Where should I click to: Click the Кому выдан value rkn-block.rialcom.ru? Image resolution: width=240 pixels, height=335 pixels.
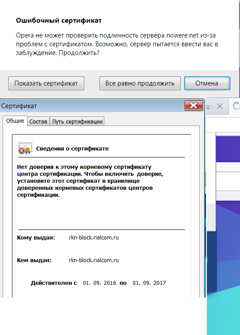pos(94,238)
